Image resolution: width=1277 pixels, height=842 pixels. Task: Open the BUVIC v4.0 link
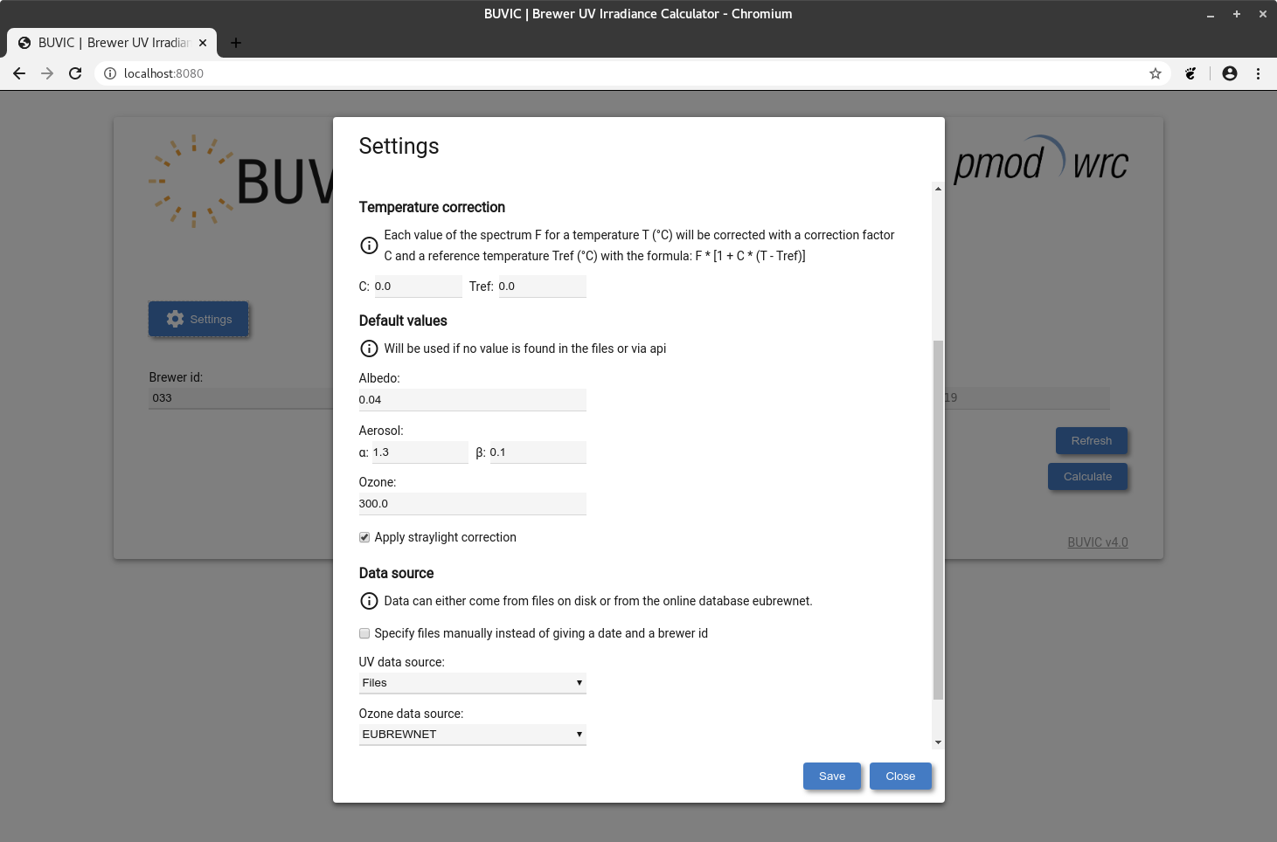coord(1097,542)
